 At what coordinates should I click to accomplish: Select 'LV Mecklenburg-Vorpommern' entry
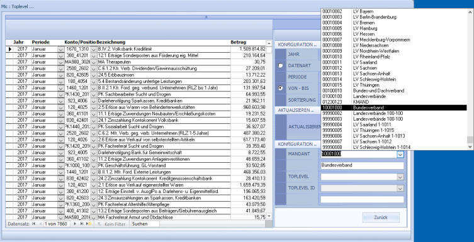pos(394,40)
